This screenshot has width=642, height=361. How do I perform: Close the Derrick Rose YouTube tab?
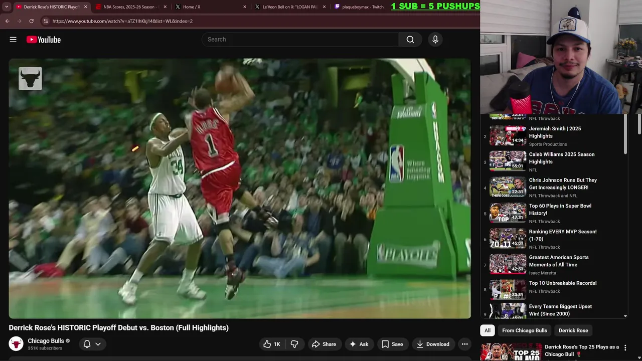coord(85,7)
